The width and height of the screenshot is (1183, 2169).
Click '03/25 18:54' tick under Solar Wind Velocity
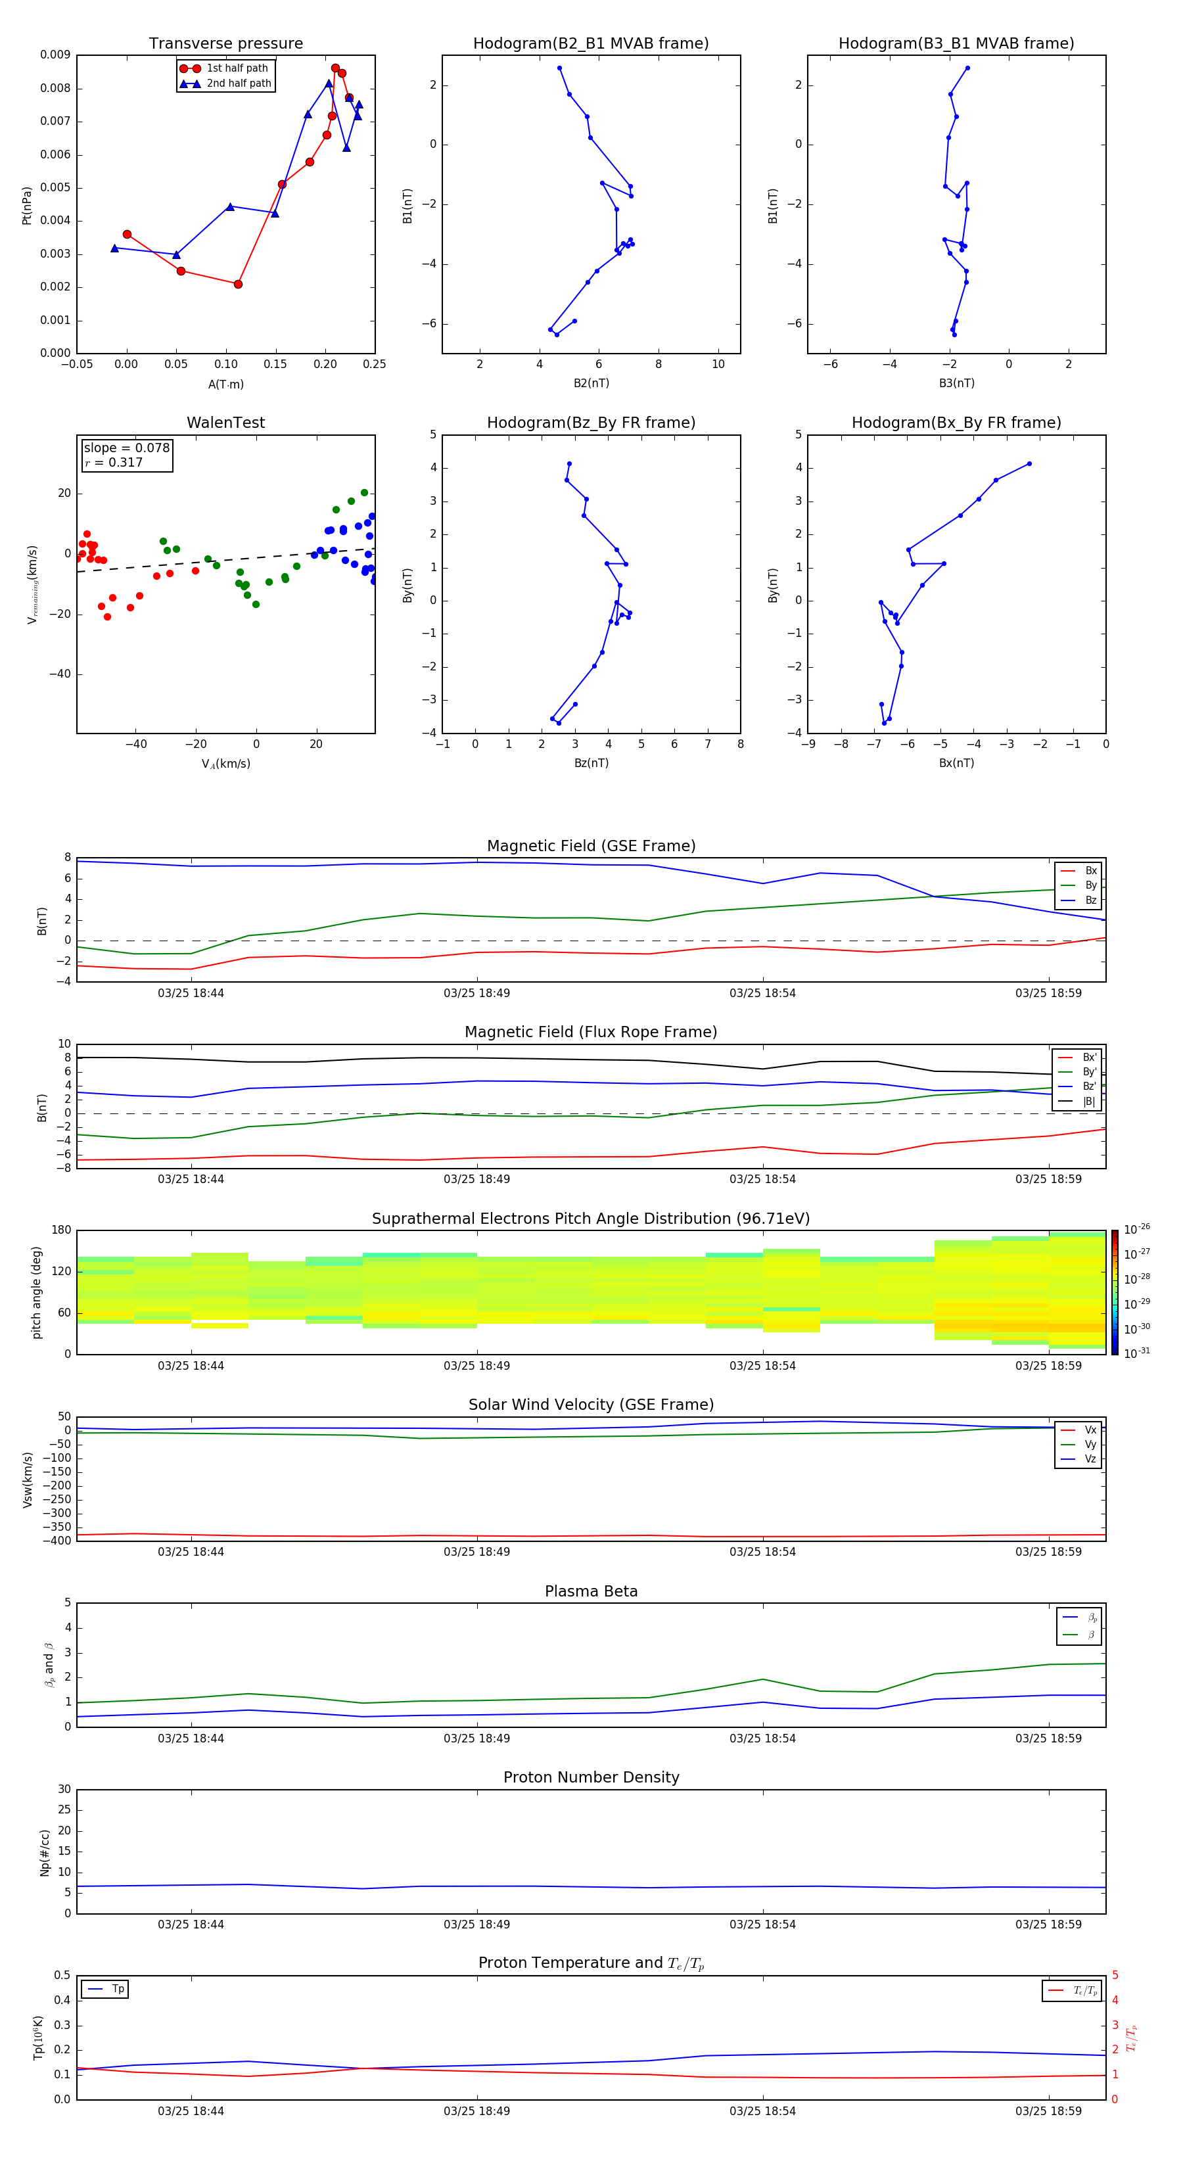tap(763, 1552)
